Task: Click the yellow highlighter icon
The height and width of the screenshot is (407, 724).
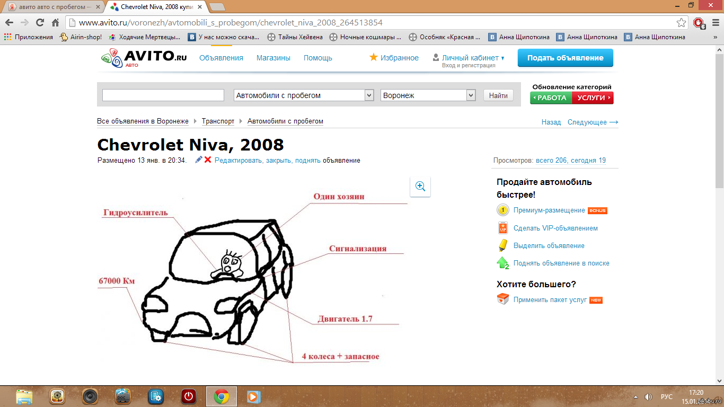Action: coord(503,245)
